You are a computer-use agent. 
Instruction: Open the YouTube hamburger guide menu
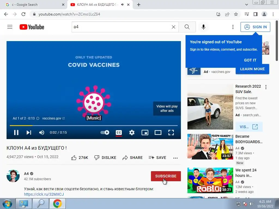(x=10, y=27)
